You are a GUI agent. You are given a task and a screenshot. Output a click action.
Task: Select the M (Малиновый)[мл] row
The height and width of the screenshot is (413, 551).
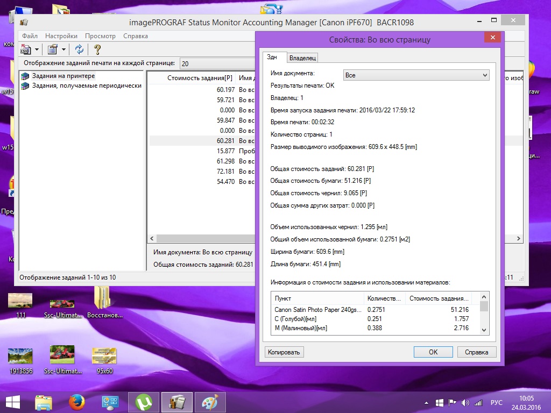(372, 328)
